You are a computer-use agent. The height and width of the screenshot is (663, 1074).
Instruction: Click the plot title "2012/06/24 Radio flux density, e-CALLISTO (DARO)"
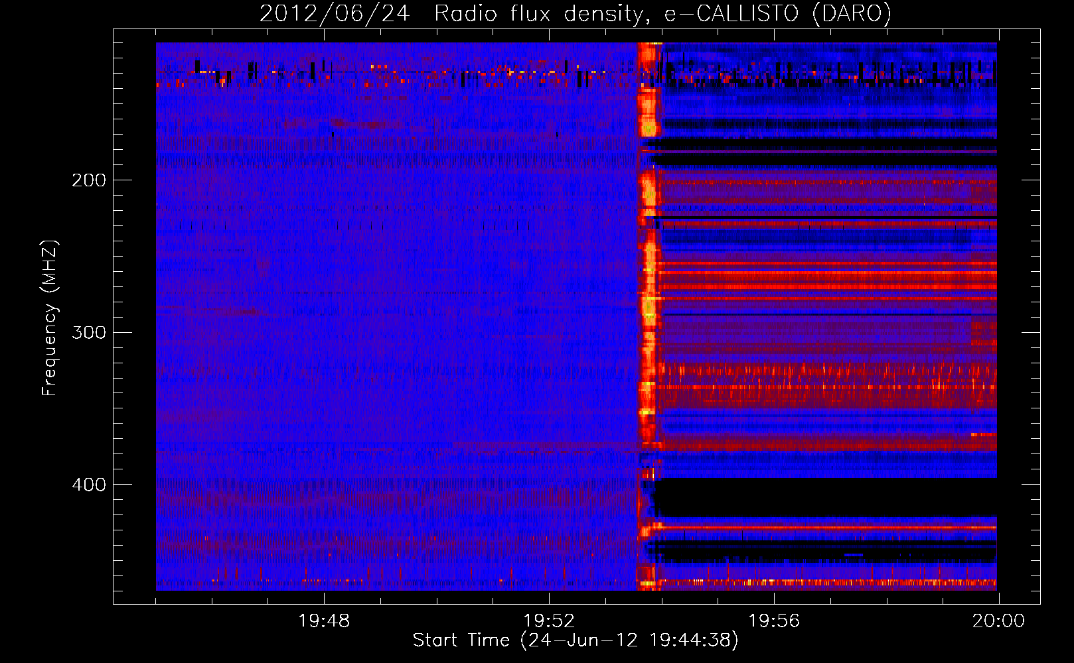point(575,14)
